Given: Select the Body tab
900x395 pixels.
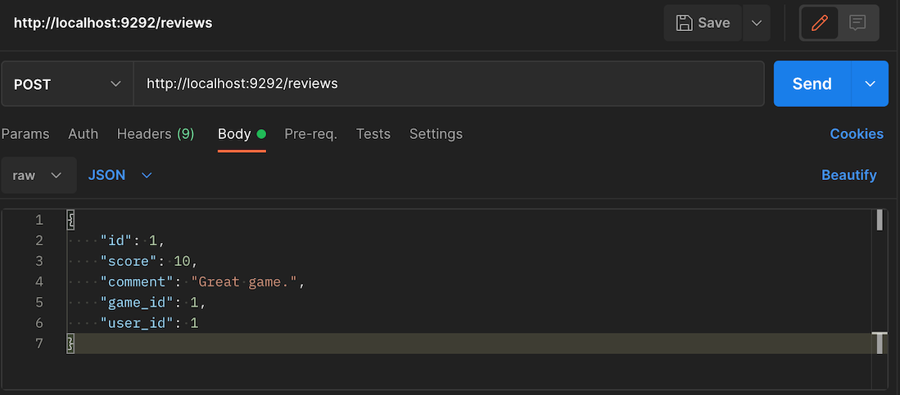Looking at the screenshot, I should [x=242, y=134].
